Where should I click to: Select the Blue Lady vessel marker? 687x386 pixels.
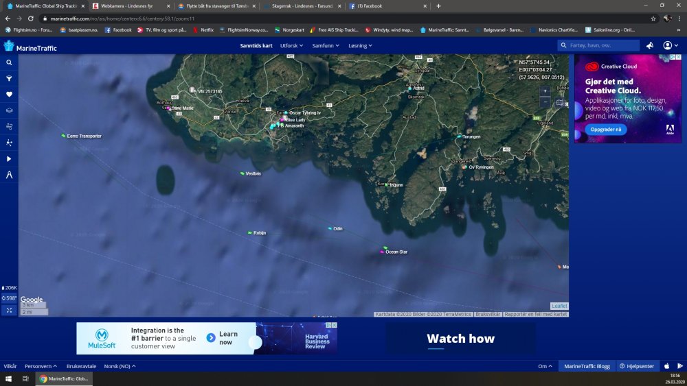click(x=282, y=119)
